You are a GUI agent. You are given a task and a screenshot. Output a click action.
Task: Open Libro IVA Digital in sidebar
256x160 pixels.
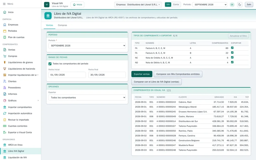pos(21,151)
